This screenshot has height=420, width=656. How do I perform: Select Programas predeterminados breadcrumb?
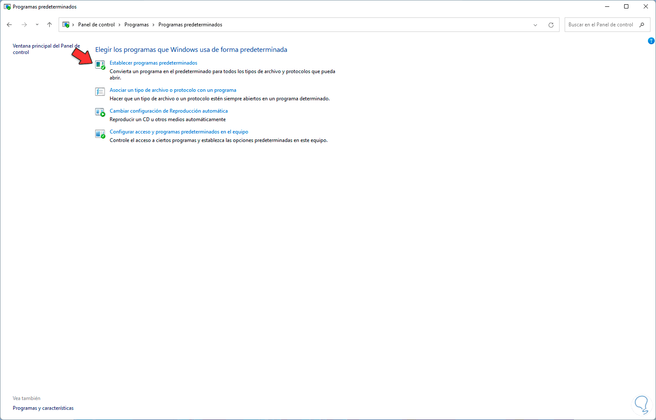point(190,25)
